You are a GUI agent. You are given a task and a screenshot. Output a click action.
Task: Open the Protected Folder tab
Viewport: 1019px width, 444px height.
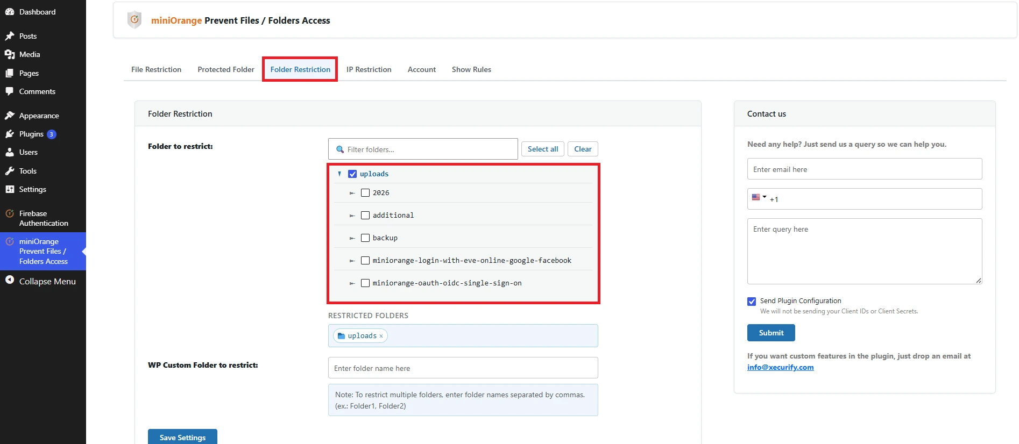click(x=226, y=69)
